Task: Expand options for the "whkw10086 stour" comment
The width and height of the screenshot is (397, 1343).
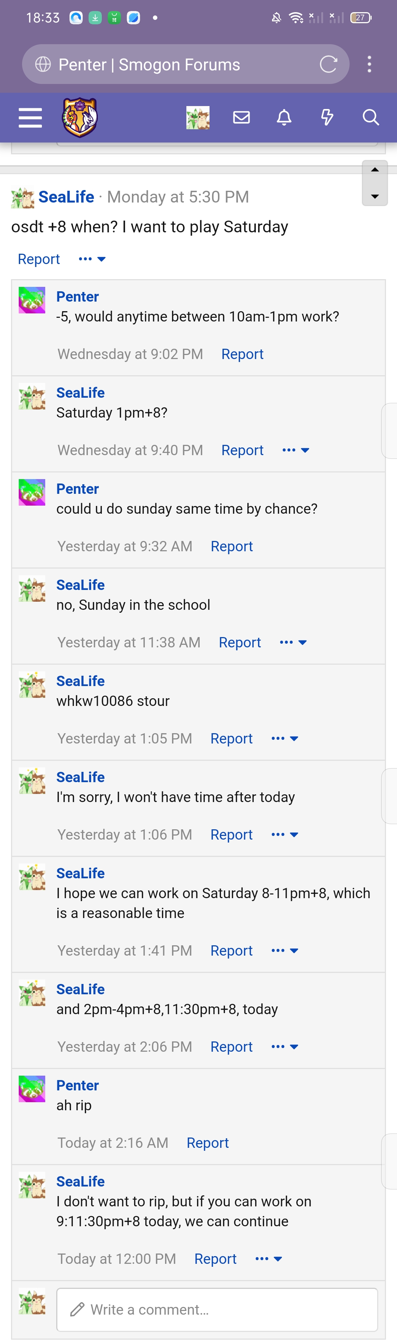Action: 285,738
